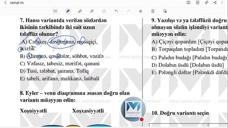Open the three-dot more options menu
Image resolution: width=228 pixels, height=128 pixels.
pos(222,2)
